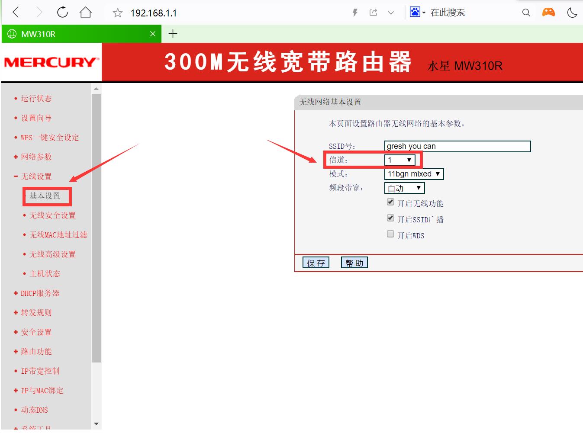Open the share icon next to address bar
583x433 pixels.
(373, 12)
